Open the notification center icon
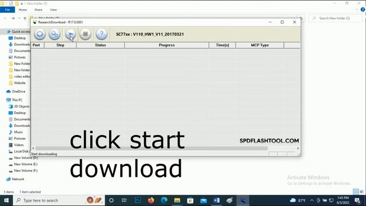Viewport: 366px width, 206px height. coord(357,200)
